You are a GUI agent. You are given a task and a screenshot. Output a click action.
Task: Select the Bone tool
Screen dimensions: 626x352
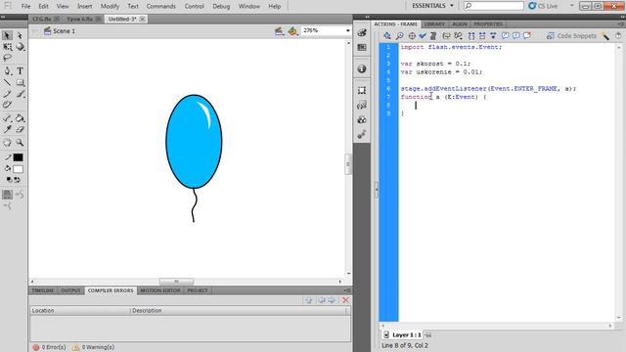[7, 118]
